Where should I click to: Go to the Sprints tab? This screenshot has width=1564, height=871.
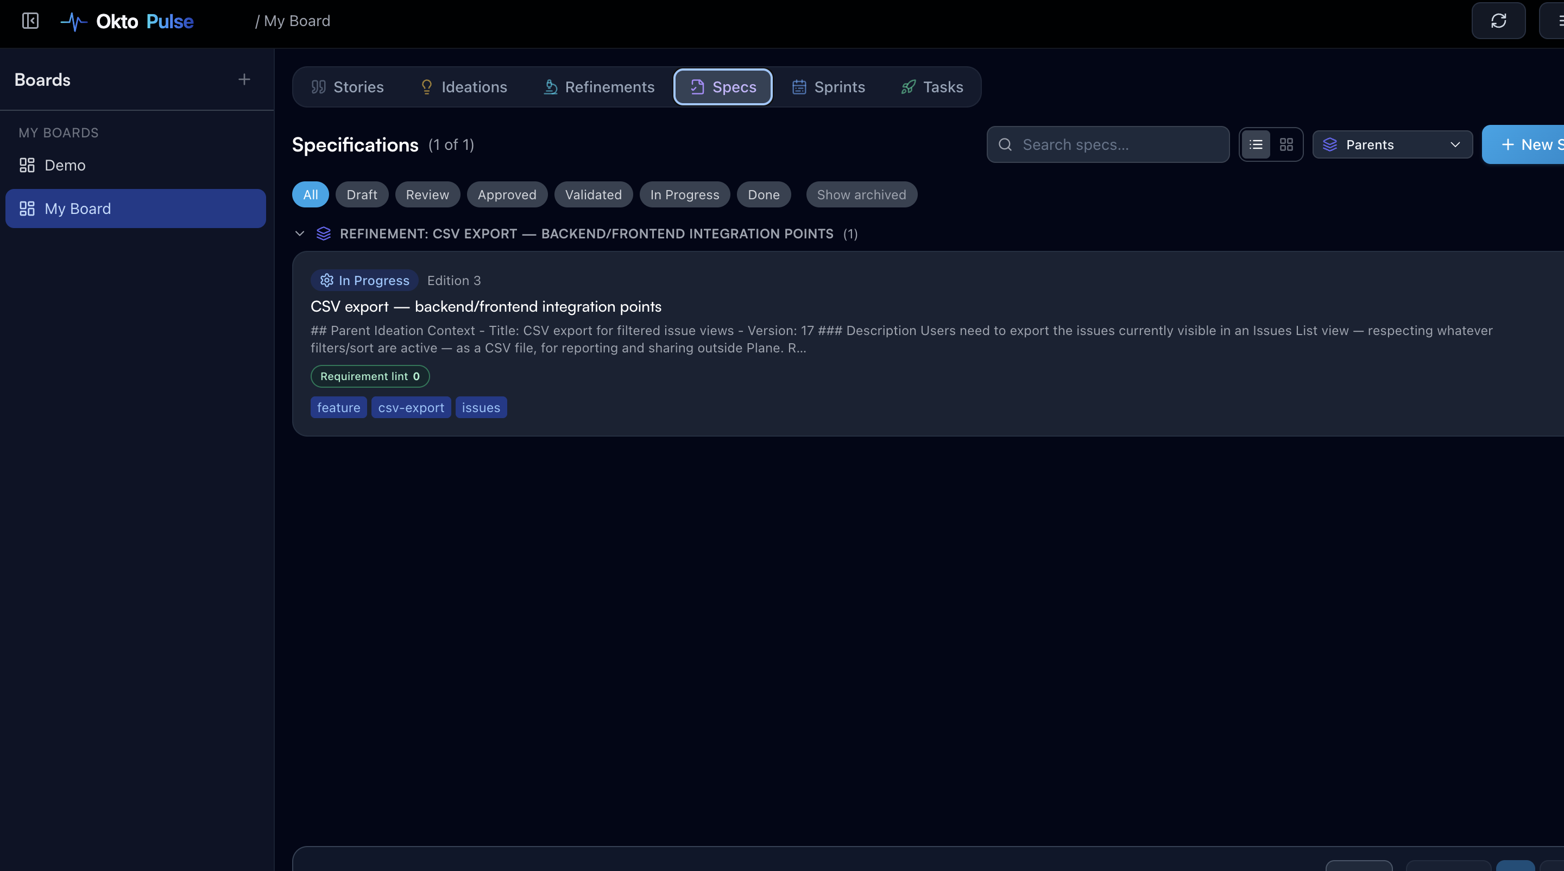[x=829, y=87]
